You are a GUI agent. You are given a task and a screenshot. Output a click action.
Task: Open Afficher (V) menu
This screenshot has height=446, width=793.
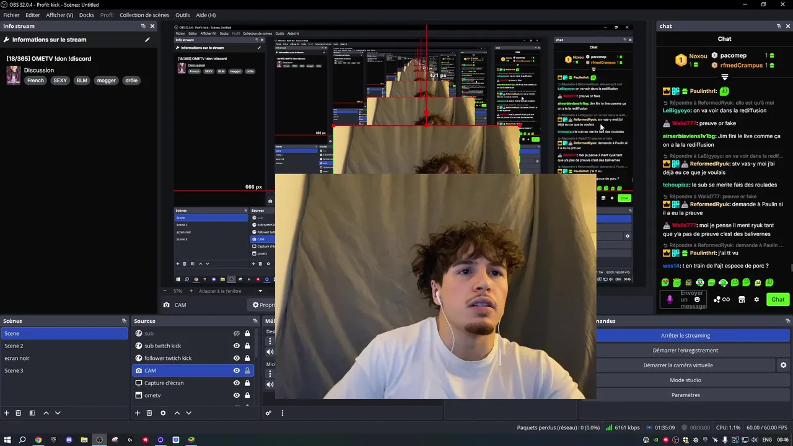pos(59,15)
